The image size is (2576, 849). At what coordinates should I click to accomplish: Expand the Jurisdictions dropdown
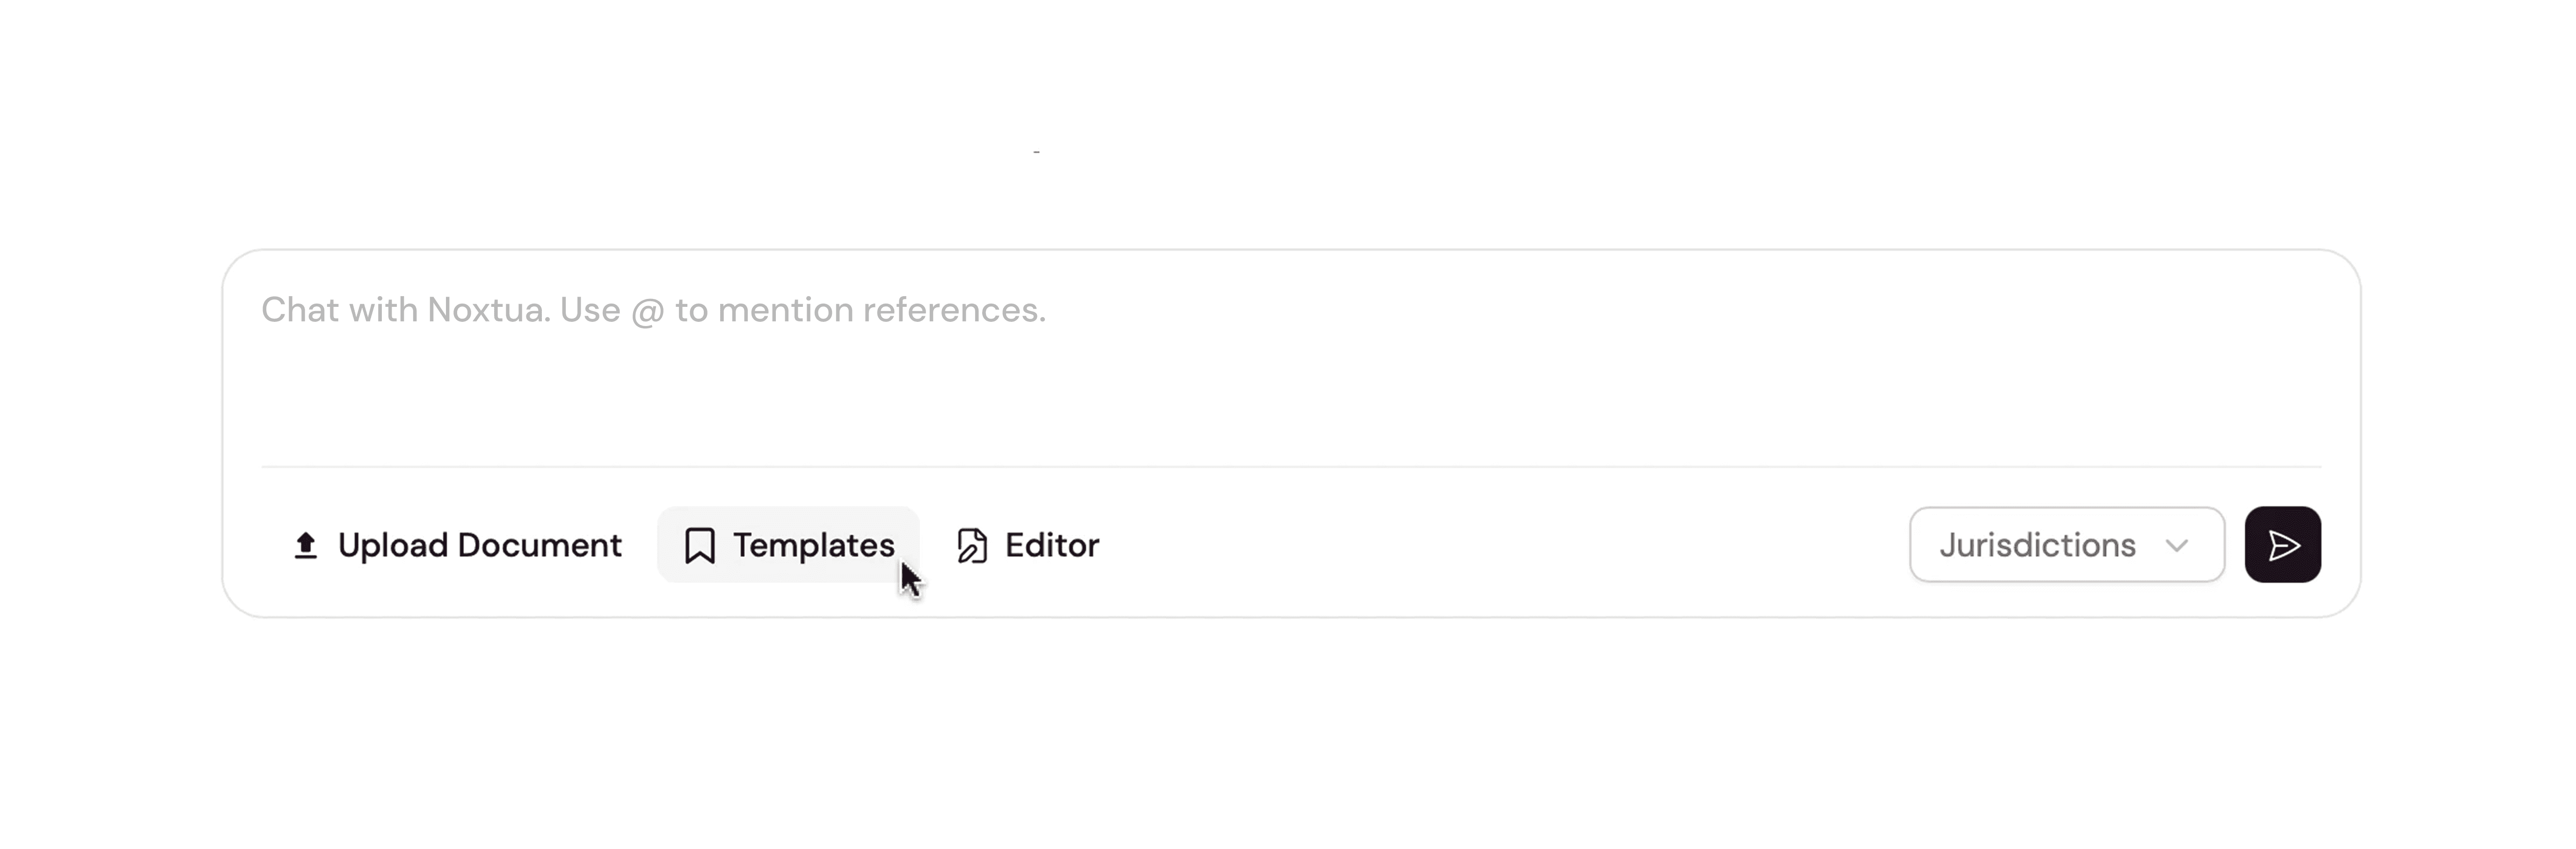click(2067, 545)
